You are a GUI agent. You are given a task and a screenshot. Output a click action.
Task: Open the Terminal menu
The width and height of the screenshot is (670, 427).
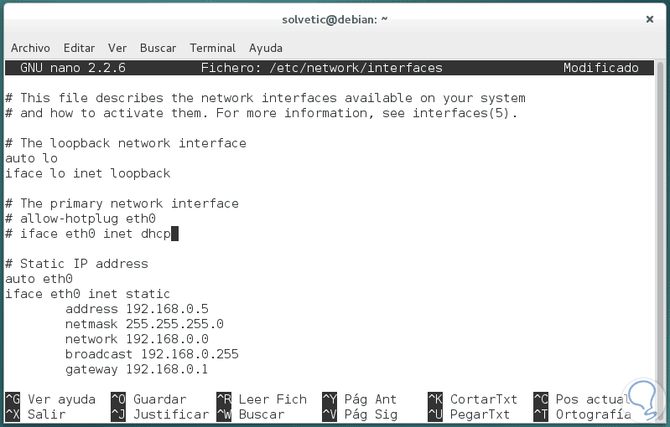click(x=212, y=48)
